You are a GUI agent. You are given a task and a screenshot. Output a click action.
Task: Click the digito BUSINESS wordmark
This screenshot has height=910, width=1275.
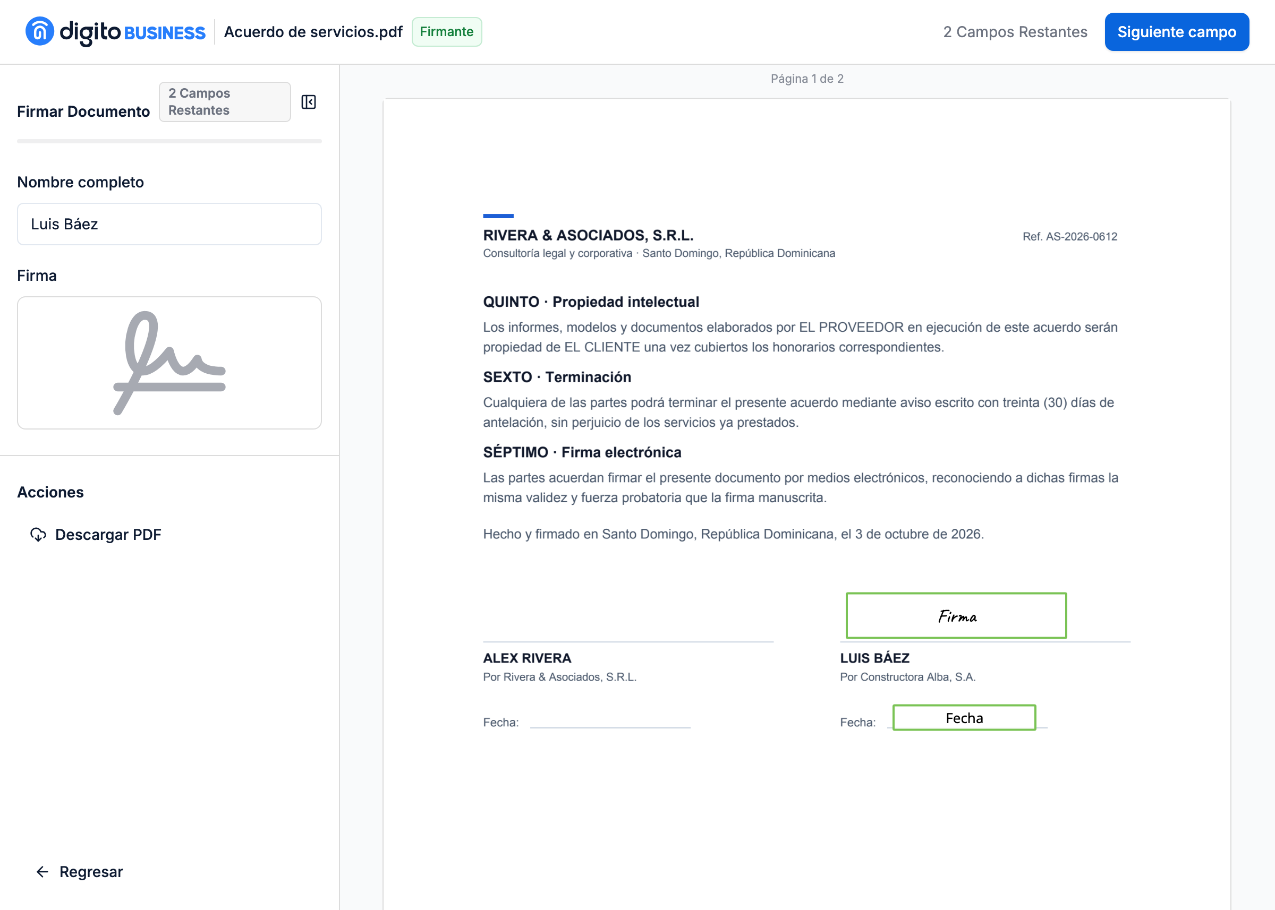pyautogui.click(x=133, y=32)
